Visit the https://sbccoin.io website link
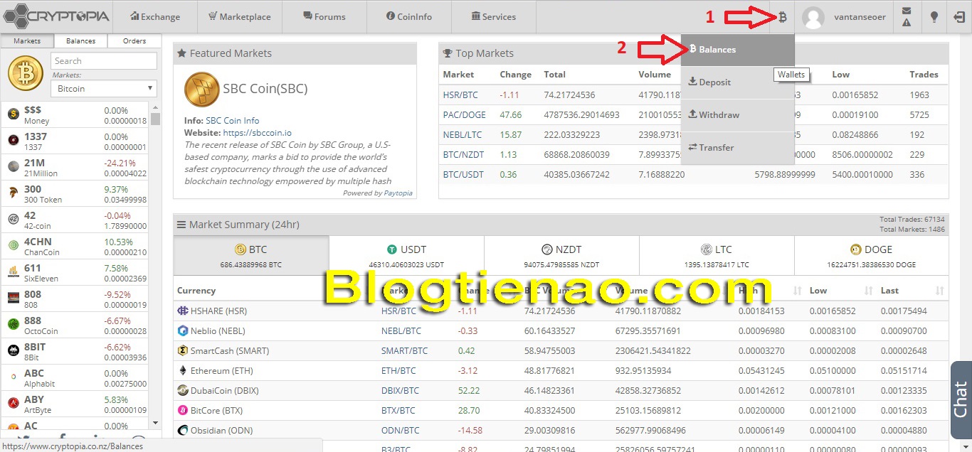Screen dimensions: 972x452 click(257, 133)
